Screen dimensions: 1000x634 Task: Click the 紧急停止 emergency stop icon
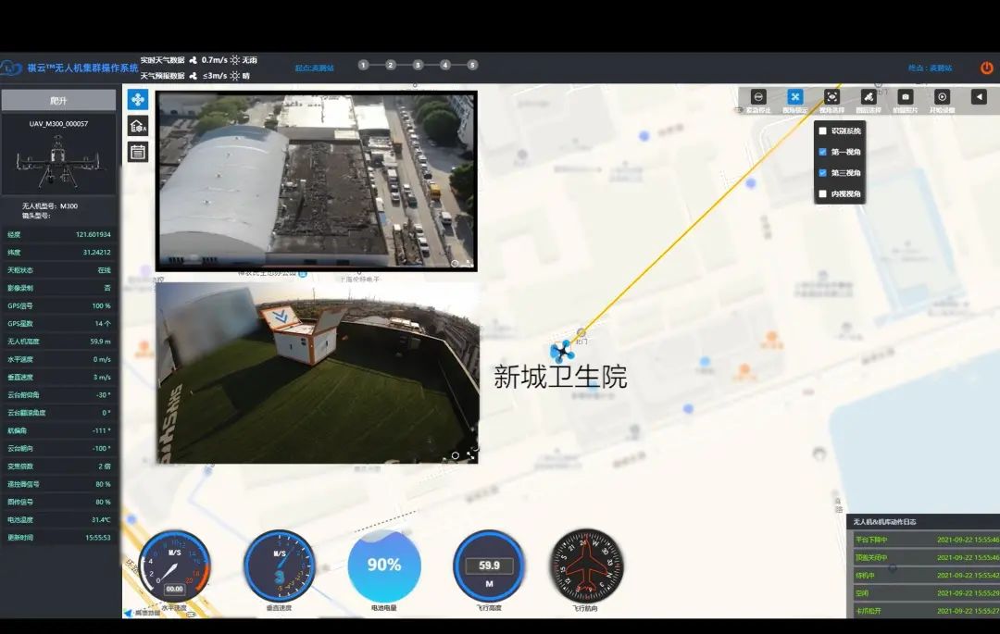click(758, 96)
